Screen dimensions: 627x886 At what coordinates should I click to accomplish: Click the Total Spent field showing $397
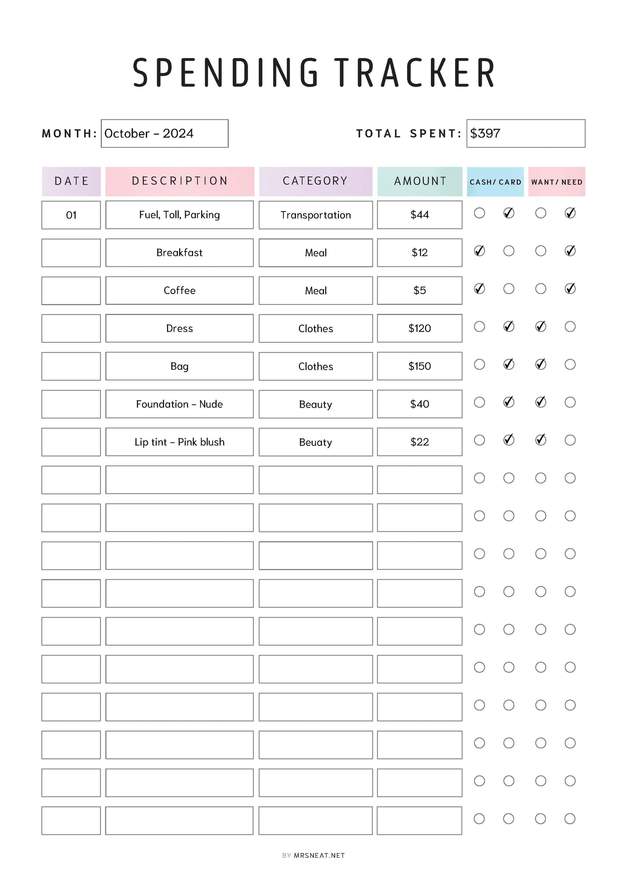525,134
